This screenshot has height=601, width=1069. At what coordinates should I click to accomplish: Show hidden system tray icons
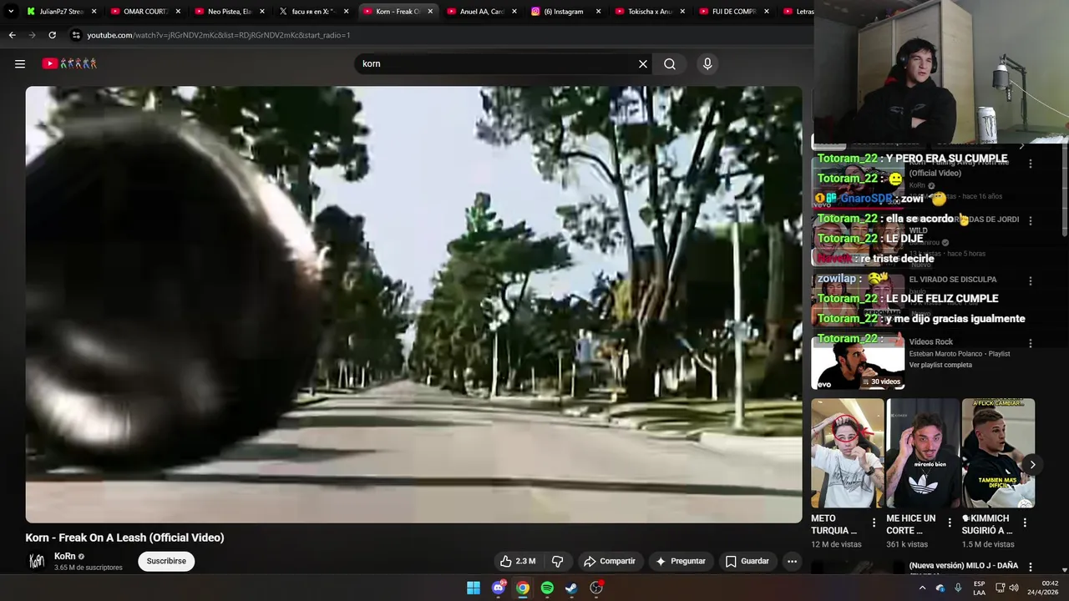[922, 588]
